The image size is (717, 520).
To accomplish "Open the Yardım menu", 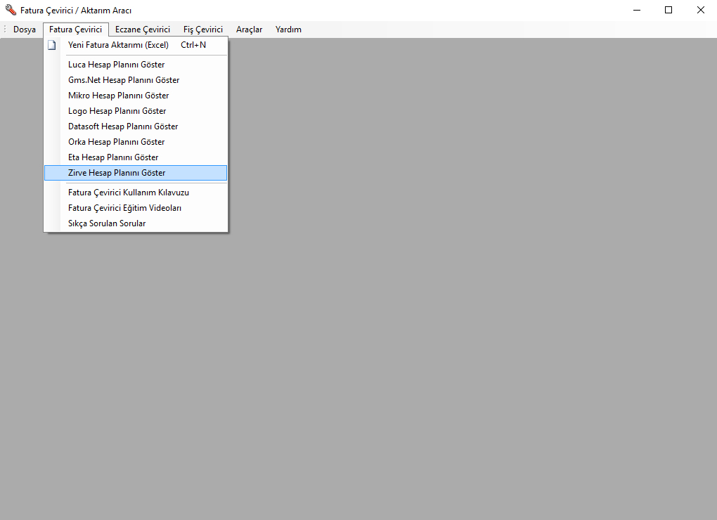I will tap(288, 30).
